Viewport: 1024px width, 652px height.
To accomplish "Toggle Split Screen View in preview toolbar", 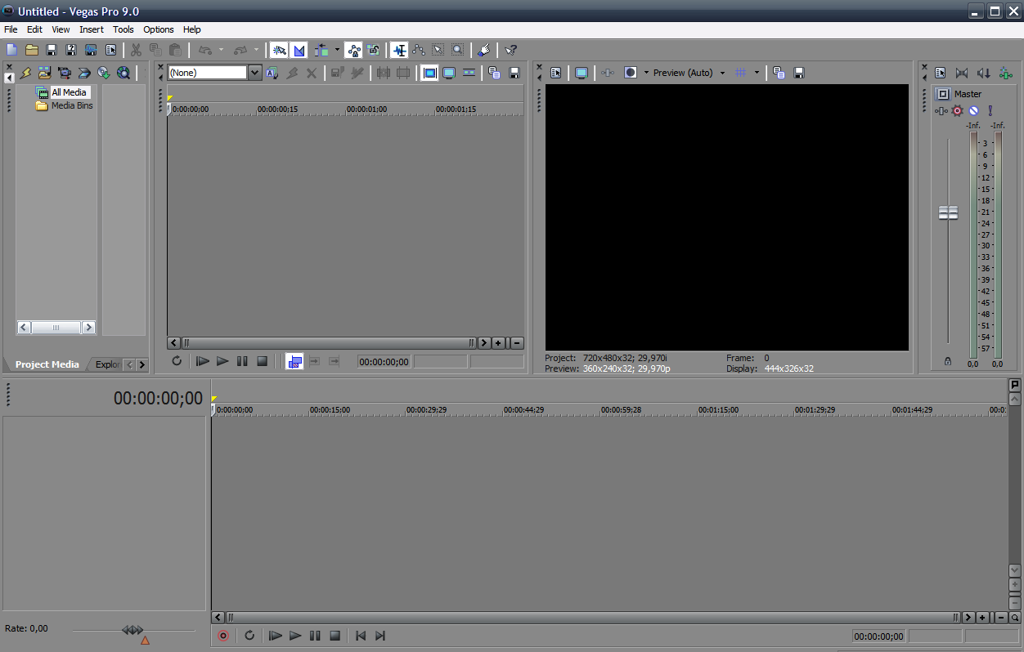I will [x=631, y=73].
